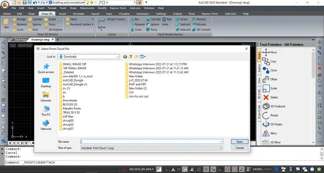Screen dimensions: 324x173
Task: Choose the Helix tool
Action: coord(165,24)
